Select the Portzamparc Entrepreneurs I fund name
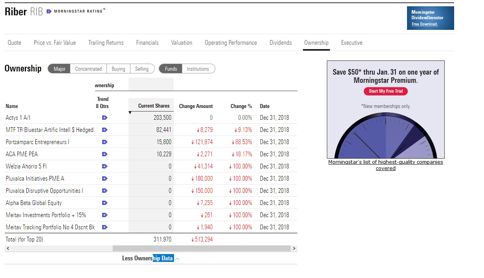 pos(37,142)
